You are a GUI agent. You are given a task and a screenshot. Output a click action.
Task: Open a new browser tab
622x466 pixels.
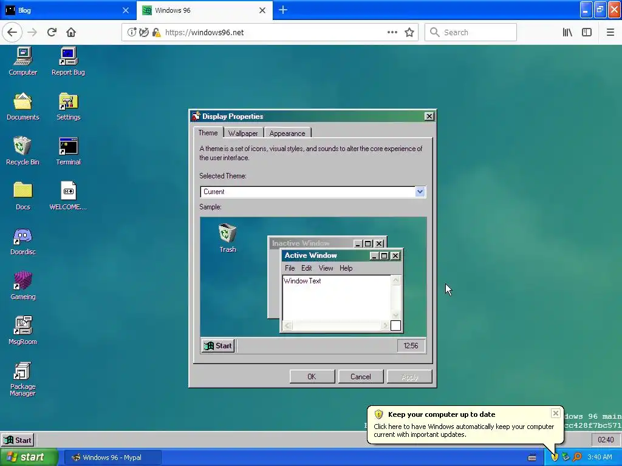pyautogui.click(x=283, y=10)
